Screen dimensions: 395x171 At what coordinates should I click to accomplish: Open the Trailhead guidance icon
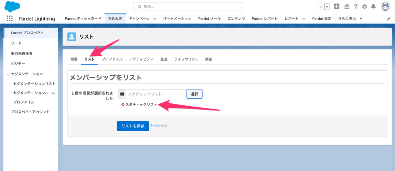point(347,7)
